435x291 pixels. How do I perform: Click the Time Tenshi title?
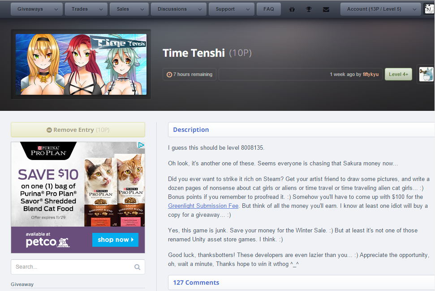coord(194,53)
